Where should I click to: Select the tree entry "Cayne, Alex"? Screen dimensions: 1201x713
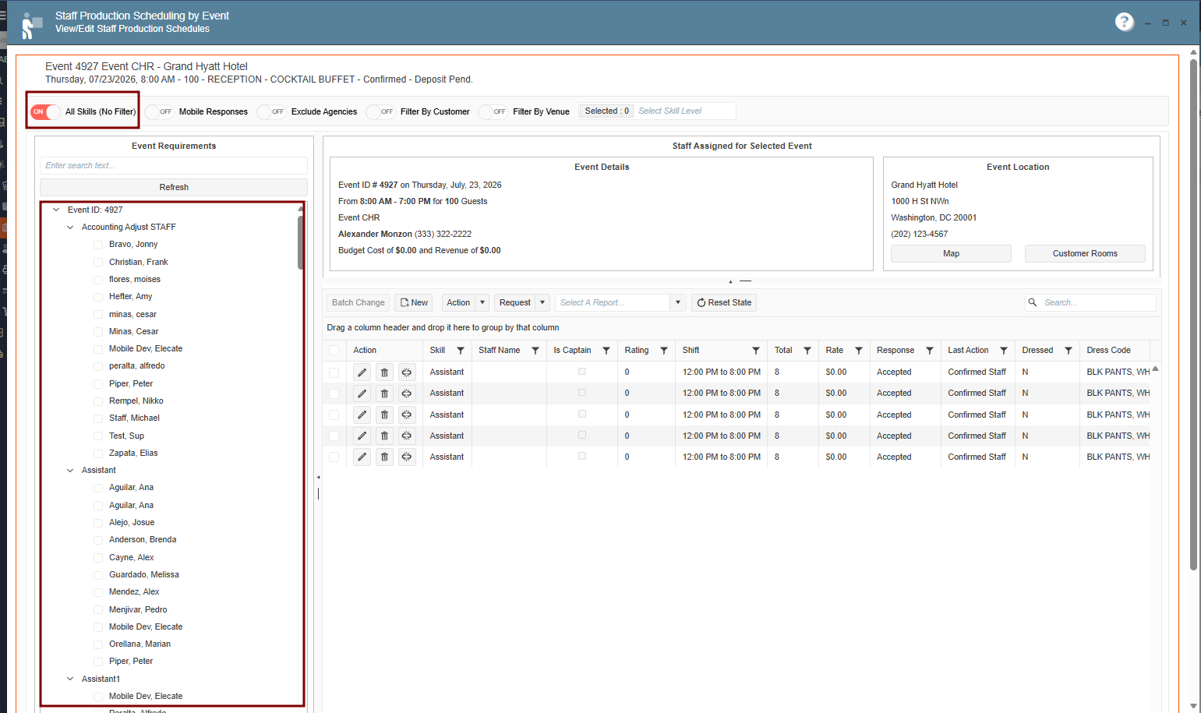(132, 558)
